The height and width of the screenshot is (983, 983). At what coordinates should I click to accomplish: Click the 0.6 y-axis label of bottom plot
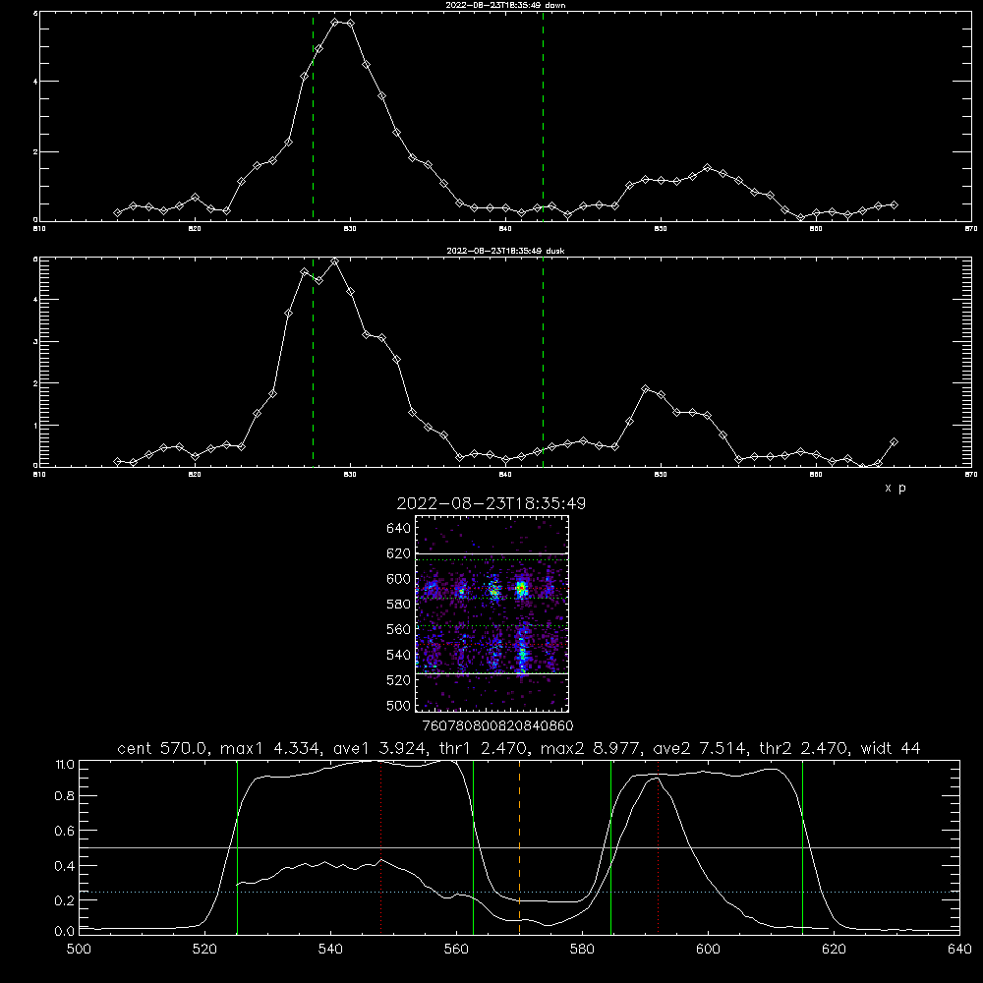[x=65, y=830]
